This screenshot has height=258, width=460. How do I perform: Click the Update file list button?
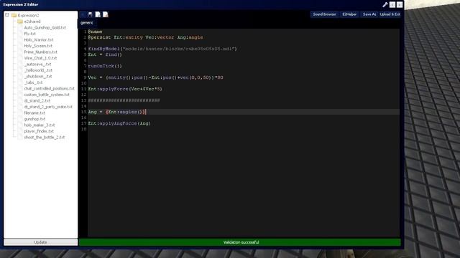pyautogui.click(x=40, y=242)
